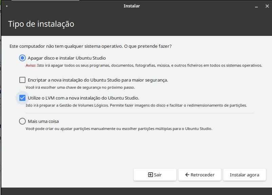Click the Aviso warning text line
This screenshot has height=195, width=272.
tap(144, 65)
